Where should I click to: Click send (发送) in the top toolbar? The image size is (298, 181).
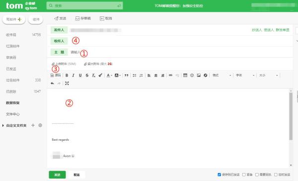pyautogui.click(x=60, y=18)
